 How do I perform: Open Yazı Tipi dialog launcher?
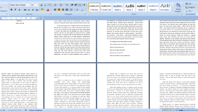click(x=50, y=14)
